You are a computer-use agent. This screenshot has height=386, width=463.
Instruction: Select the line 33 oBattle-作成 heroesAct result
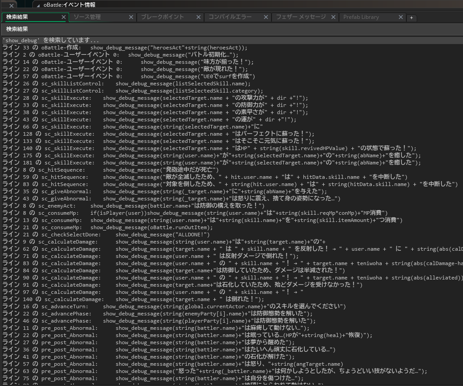(125, 48)
